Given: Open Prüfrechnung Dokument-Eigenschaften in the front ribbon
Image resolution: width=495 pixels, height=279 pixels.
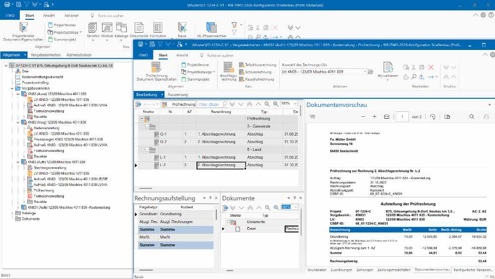Looking at the screenshot, I should click(x=156, y=72).
